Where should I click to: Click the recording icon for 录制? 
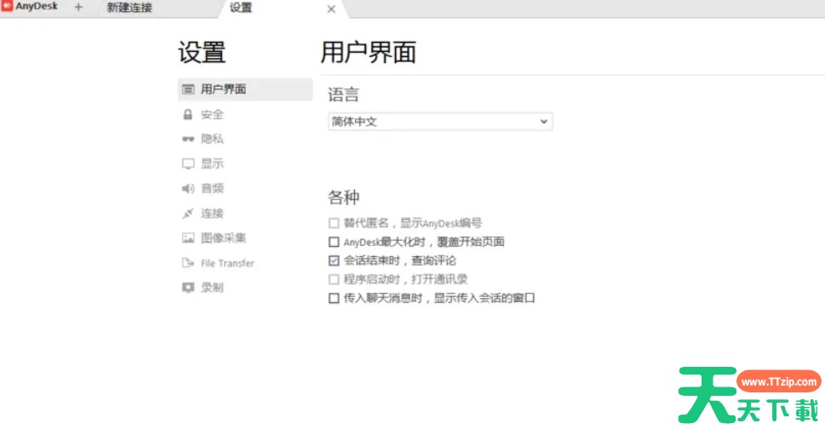tap(188, 288)
